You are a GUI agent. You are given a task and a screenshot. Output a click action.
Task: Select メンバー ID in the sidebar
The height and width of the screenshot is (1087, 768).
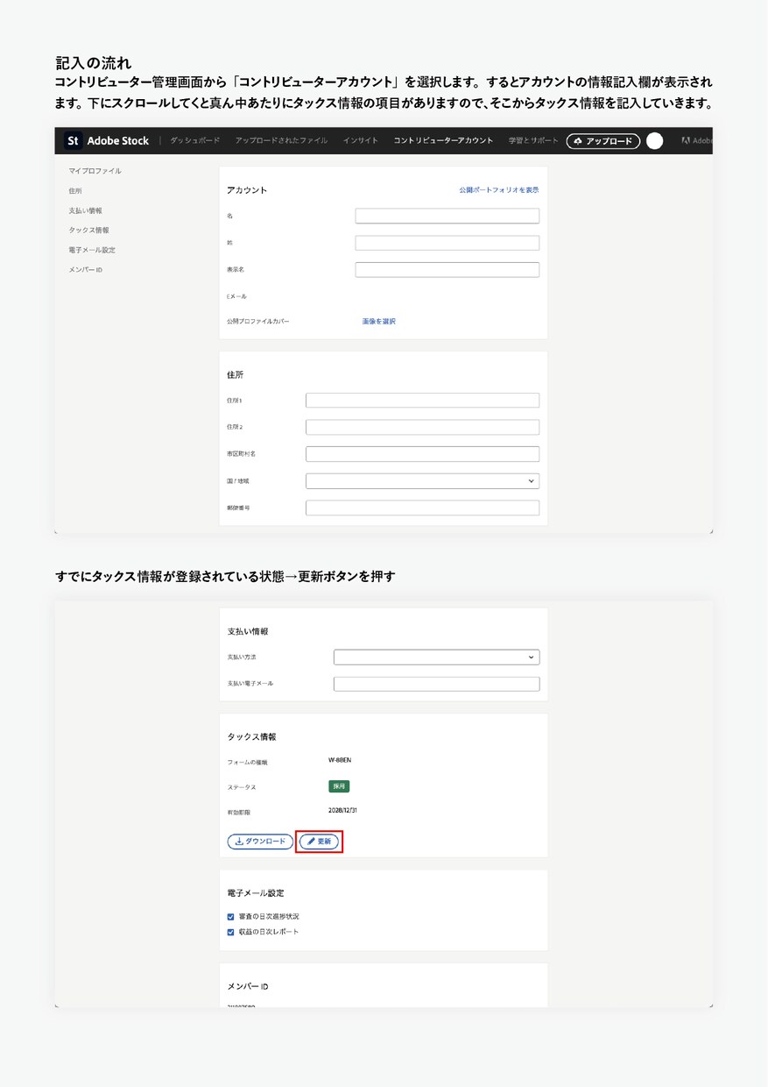[86, 270]
